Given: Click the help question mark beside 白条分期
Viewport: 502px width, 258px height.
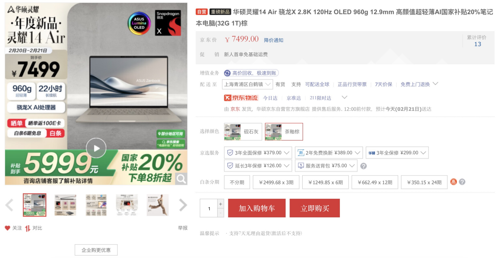Looking at the screenshot, I should [x=462, y=182].
